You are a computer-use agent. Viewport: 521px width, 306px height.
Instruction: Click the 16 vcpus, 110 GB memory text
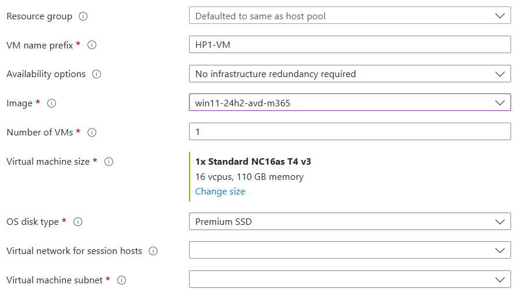click(x=249, y=176)
